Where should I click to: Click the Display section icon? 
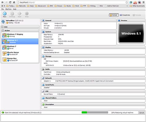click(x=43, y=47)
